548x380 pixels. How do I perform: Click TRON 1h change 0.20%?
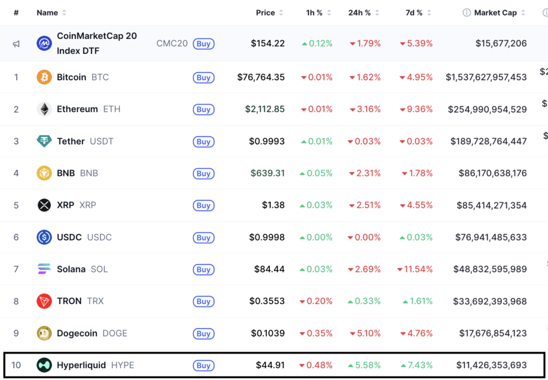pos(316,301)
